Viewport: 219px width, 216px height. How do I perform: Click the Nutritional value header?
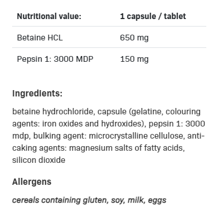[x=49, y=16]
